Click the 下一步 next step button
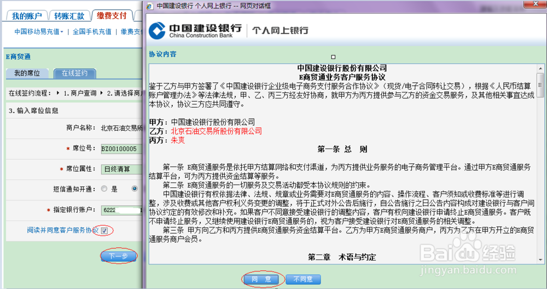The image size is (547, 289). pyautogui.click(x=118, y=256)
